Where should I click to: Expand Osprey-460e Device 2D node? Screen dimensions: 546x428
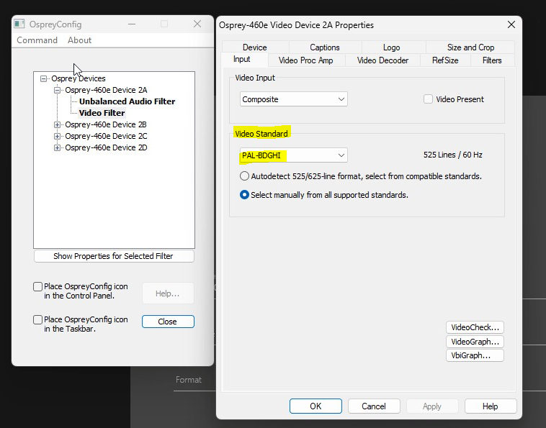58,147
